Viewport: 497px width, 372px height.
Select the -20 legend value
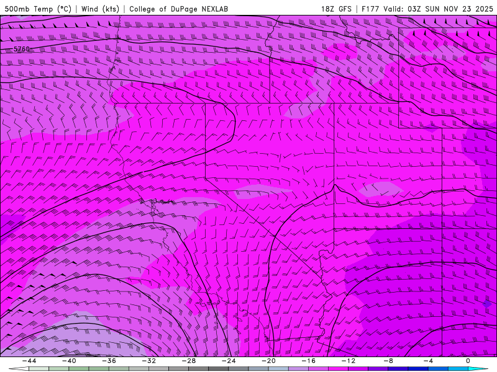(268, 361)
